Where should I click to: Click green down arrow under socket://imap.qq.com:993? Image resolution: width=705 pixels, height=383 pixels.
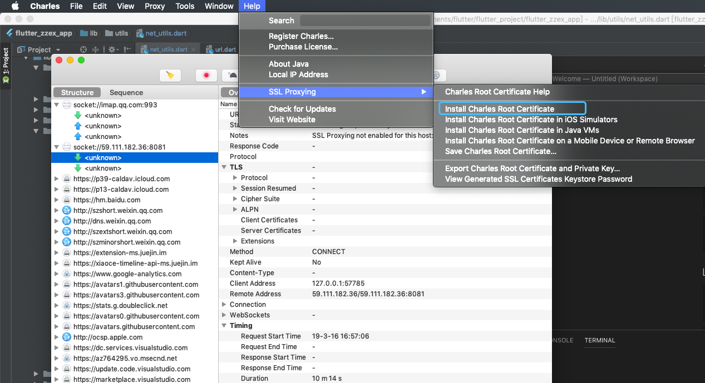pyautogui.click(x=78, y=116)
